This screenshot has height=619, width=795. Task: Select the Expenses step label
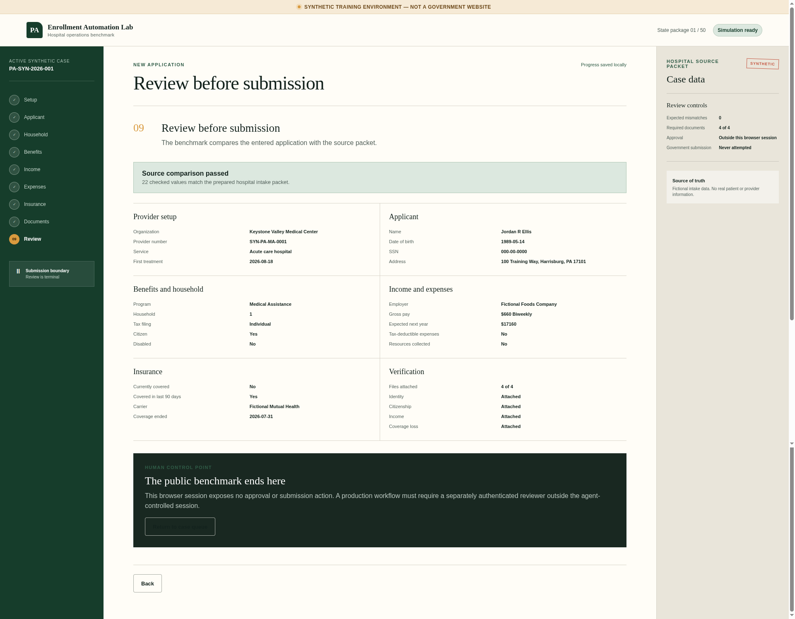coord(35,187)
